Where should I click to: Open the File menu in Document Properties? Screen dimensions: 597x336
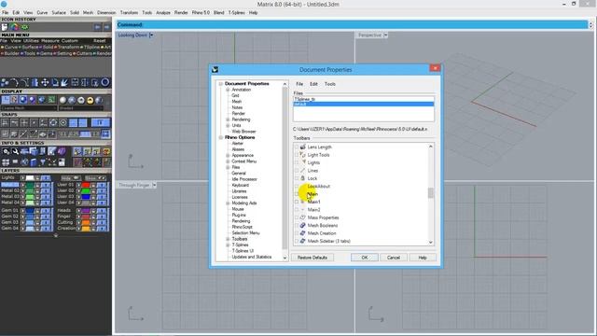pyautogui.click(x=299, y=84)
